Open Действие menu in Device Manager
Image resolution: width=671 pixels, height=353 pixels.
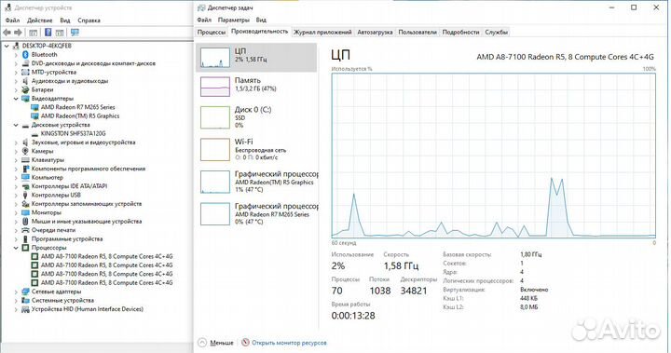click(x=39, y=20)
